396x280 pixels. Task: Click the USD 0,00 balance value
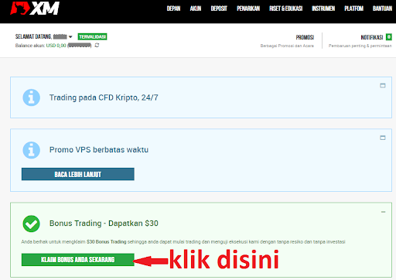pyautogui.click(x=56, y=46)
